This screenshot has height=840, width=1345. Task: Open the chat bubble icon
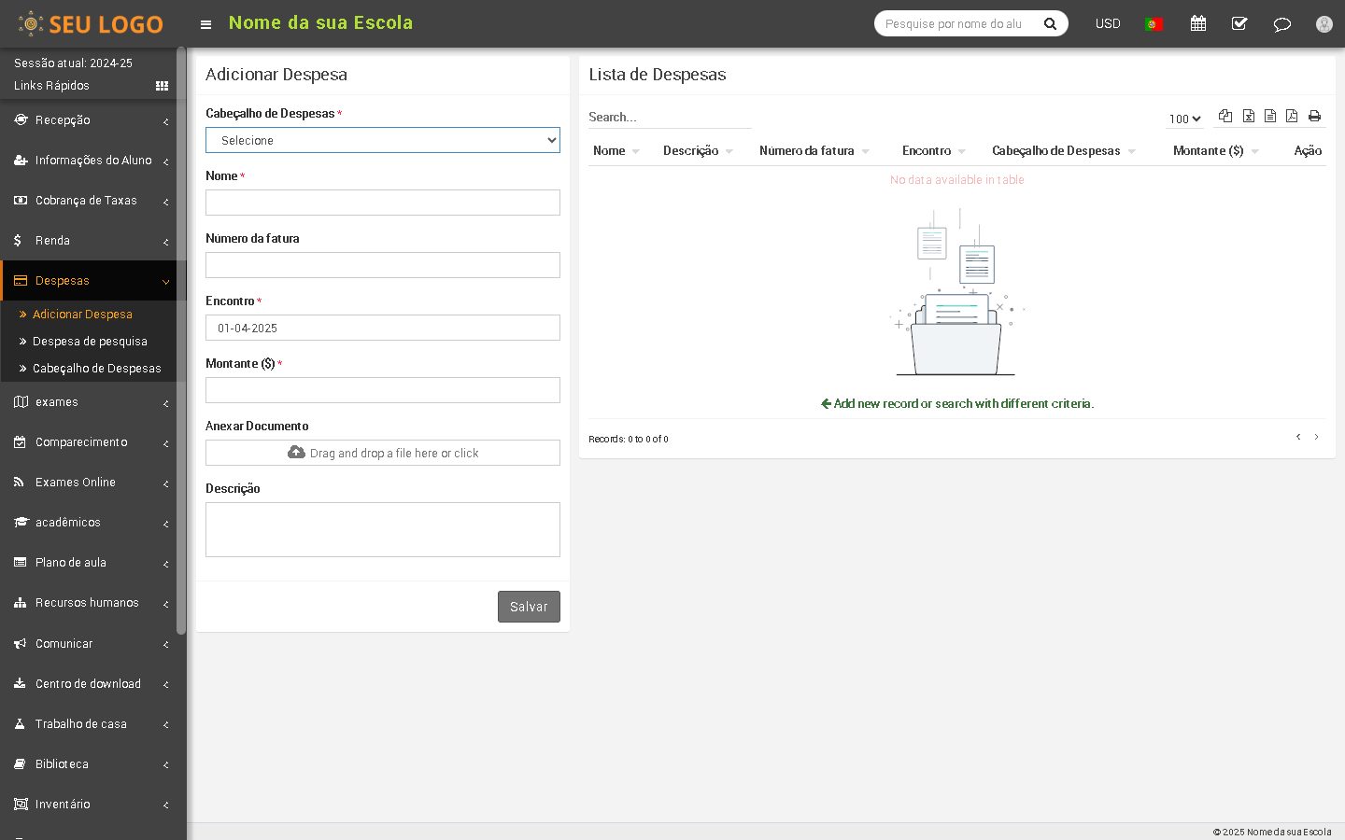click(x=1281, y=24)
